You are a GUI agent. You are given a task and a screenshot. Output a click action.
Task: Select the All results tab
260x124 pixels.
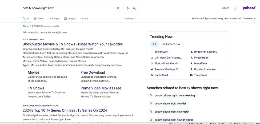pos(26,19)
